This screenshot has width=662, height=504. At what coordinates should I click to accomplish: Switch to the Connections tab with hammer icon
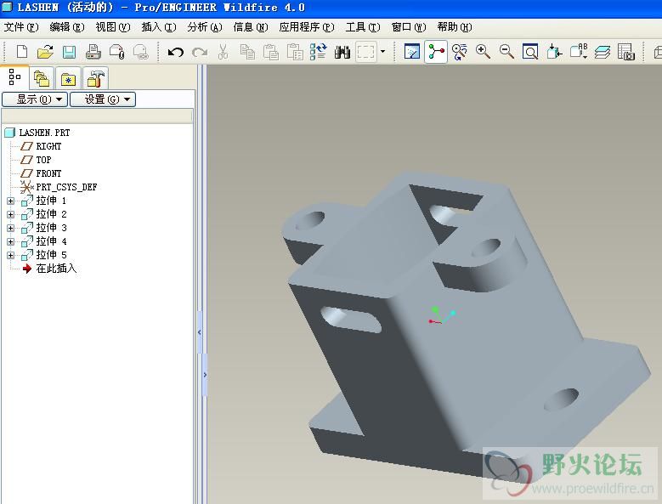point(95,78)
